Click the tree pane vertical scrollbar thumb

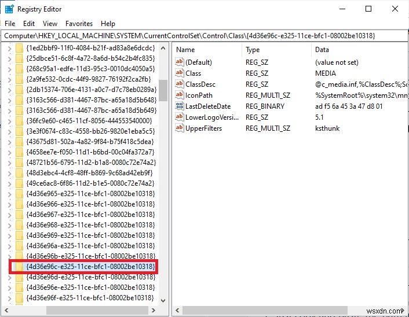(x=163, y=90)
